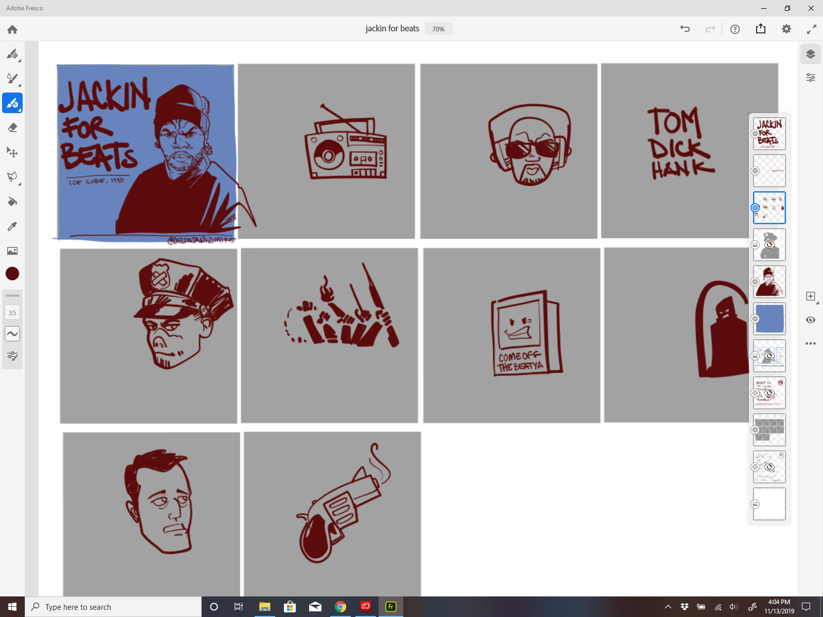Screen dimensions: 823x617
Task: Select the Transform move tool
Action: [12, 152]
